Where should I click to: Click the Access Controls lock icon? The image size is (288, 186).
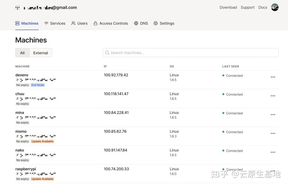click(x=95, y=23)
